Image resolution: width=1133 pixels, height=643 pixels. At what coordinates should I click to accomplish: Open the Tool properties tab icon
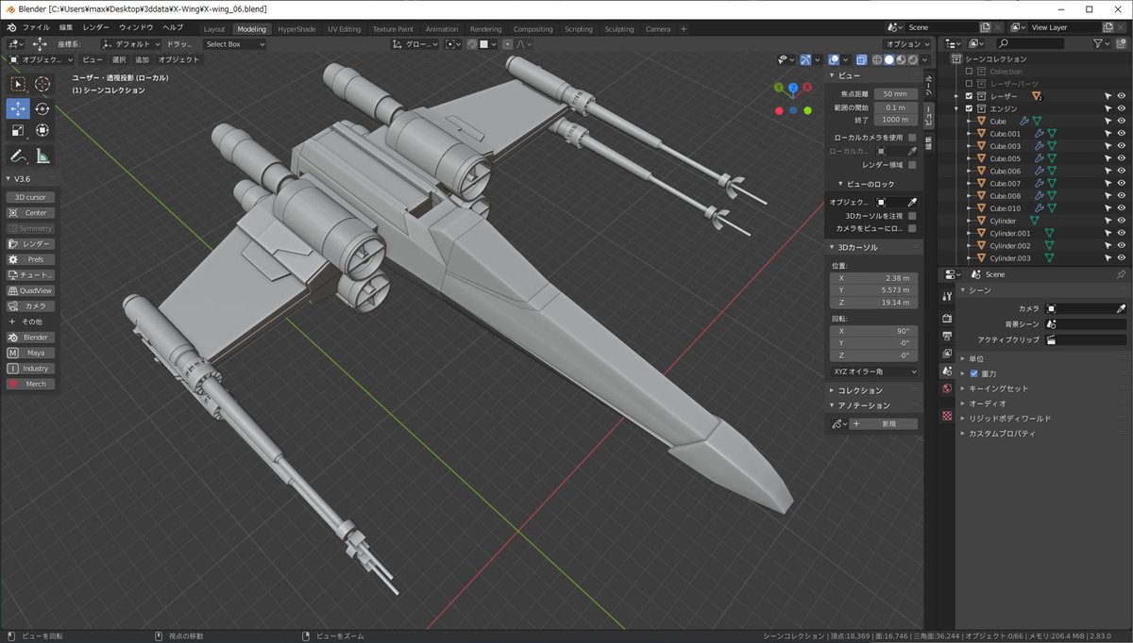point(947,296)
